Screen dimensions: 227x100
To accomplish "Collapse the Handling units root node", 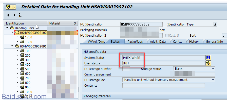I will click(7, 28).
